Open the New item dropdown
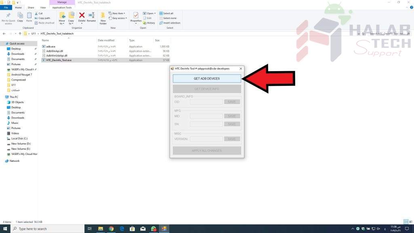414x233 pixels. pyautogui.click(x=117, y=13)
